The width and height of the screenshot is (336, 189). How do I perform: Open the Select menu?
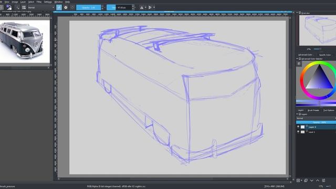pyautogui.click(x=31, y=2)
